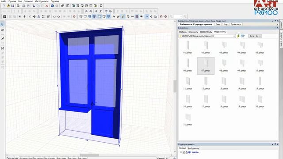283x159 pixels.
Task: Click the light bulb icon in toolbar
Action: pyautogui.click(x=123, y=16)
